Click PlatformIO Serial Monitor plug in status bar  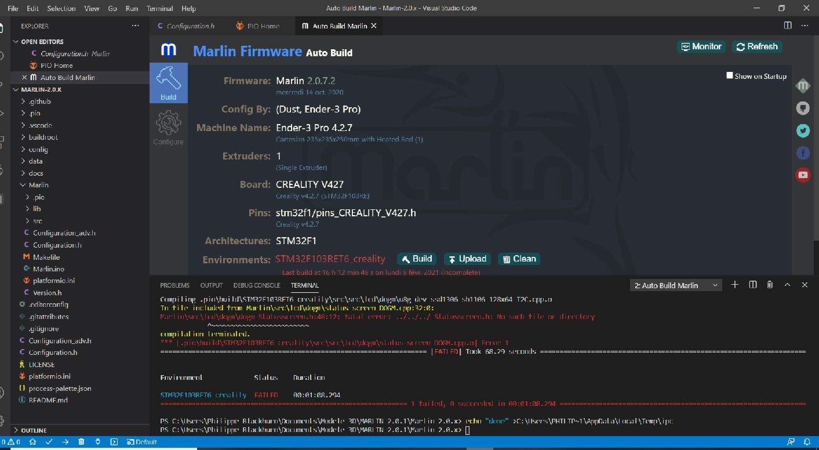(97, 442)
